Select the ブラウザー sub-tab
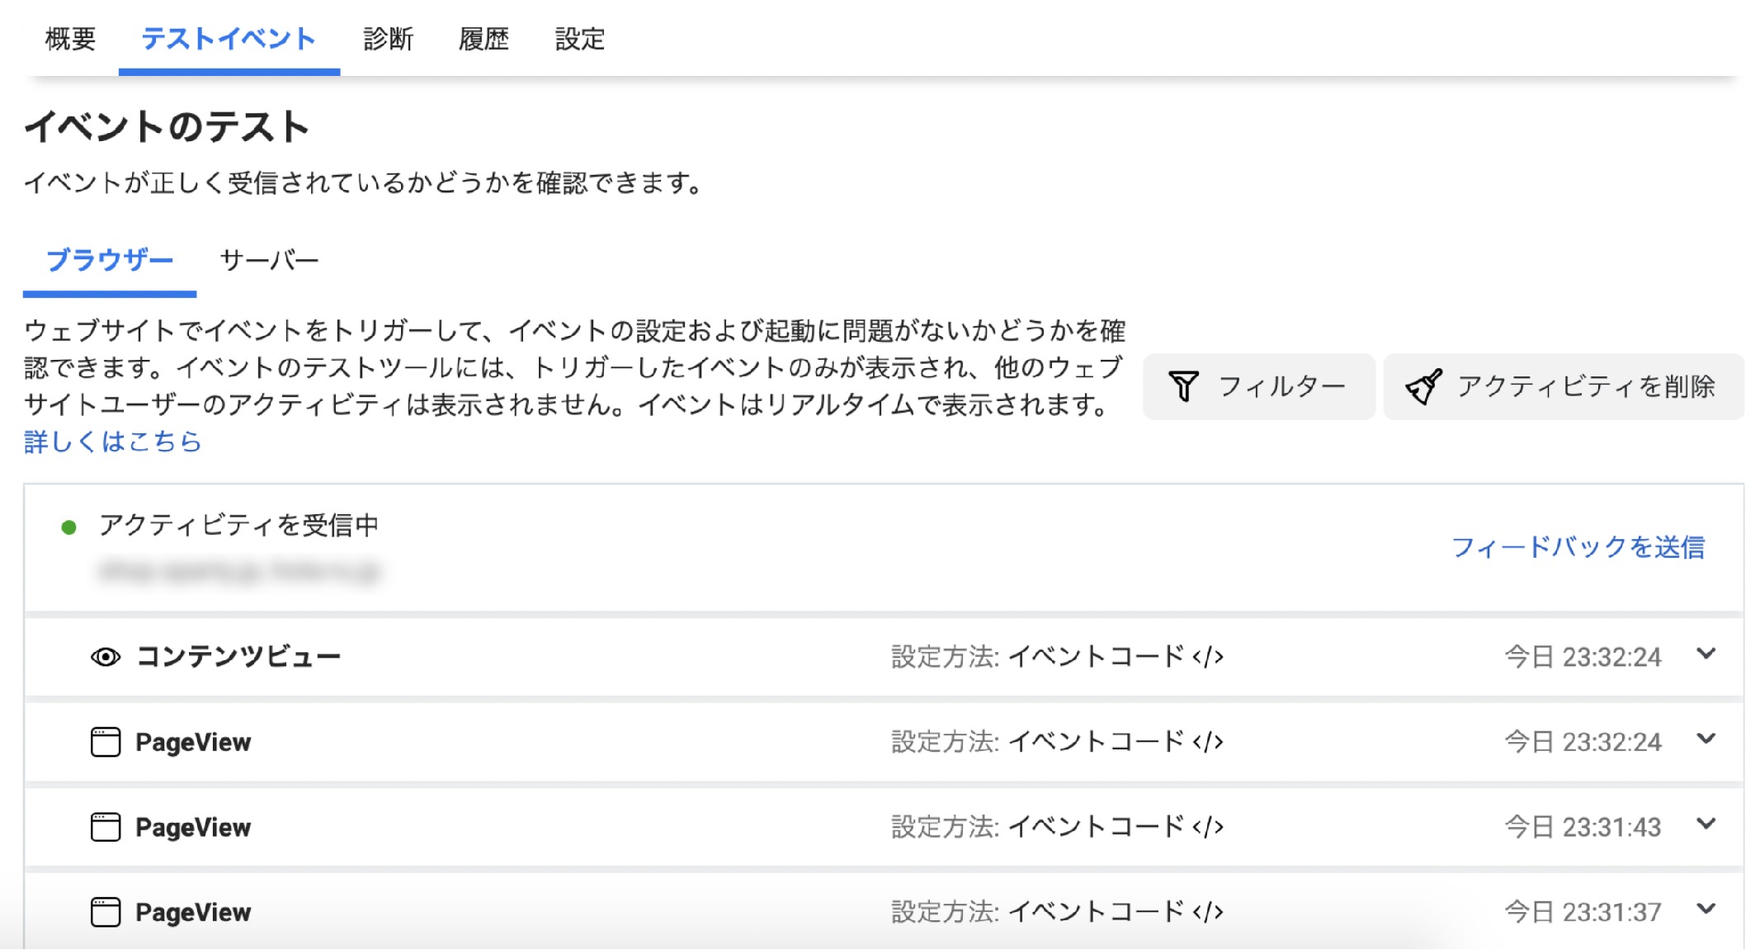Image resolution: width=1755 pixels, height=950 pixels. [x=110, y=261]
